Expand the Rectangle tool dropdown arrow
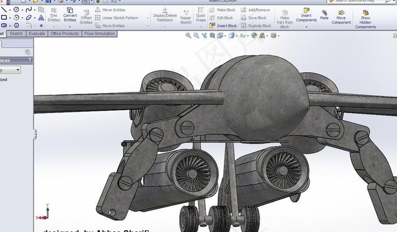Viewport: 397px width, 232px height. coord(10,18)
